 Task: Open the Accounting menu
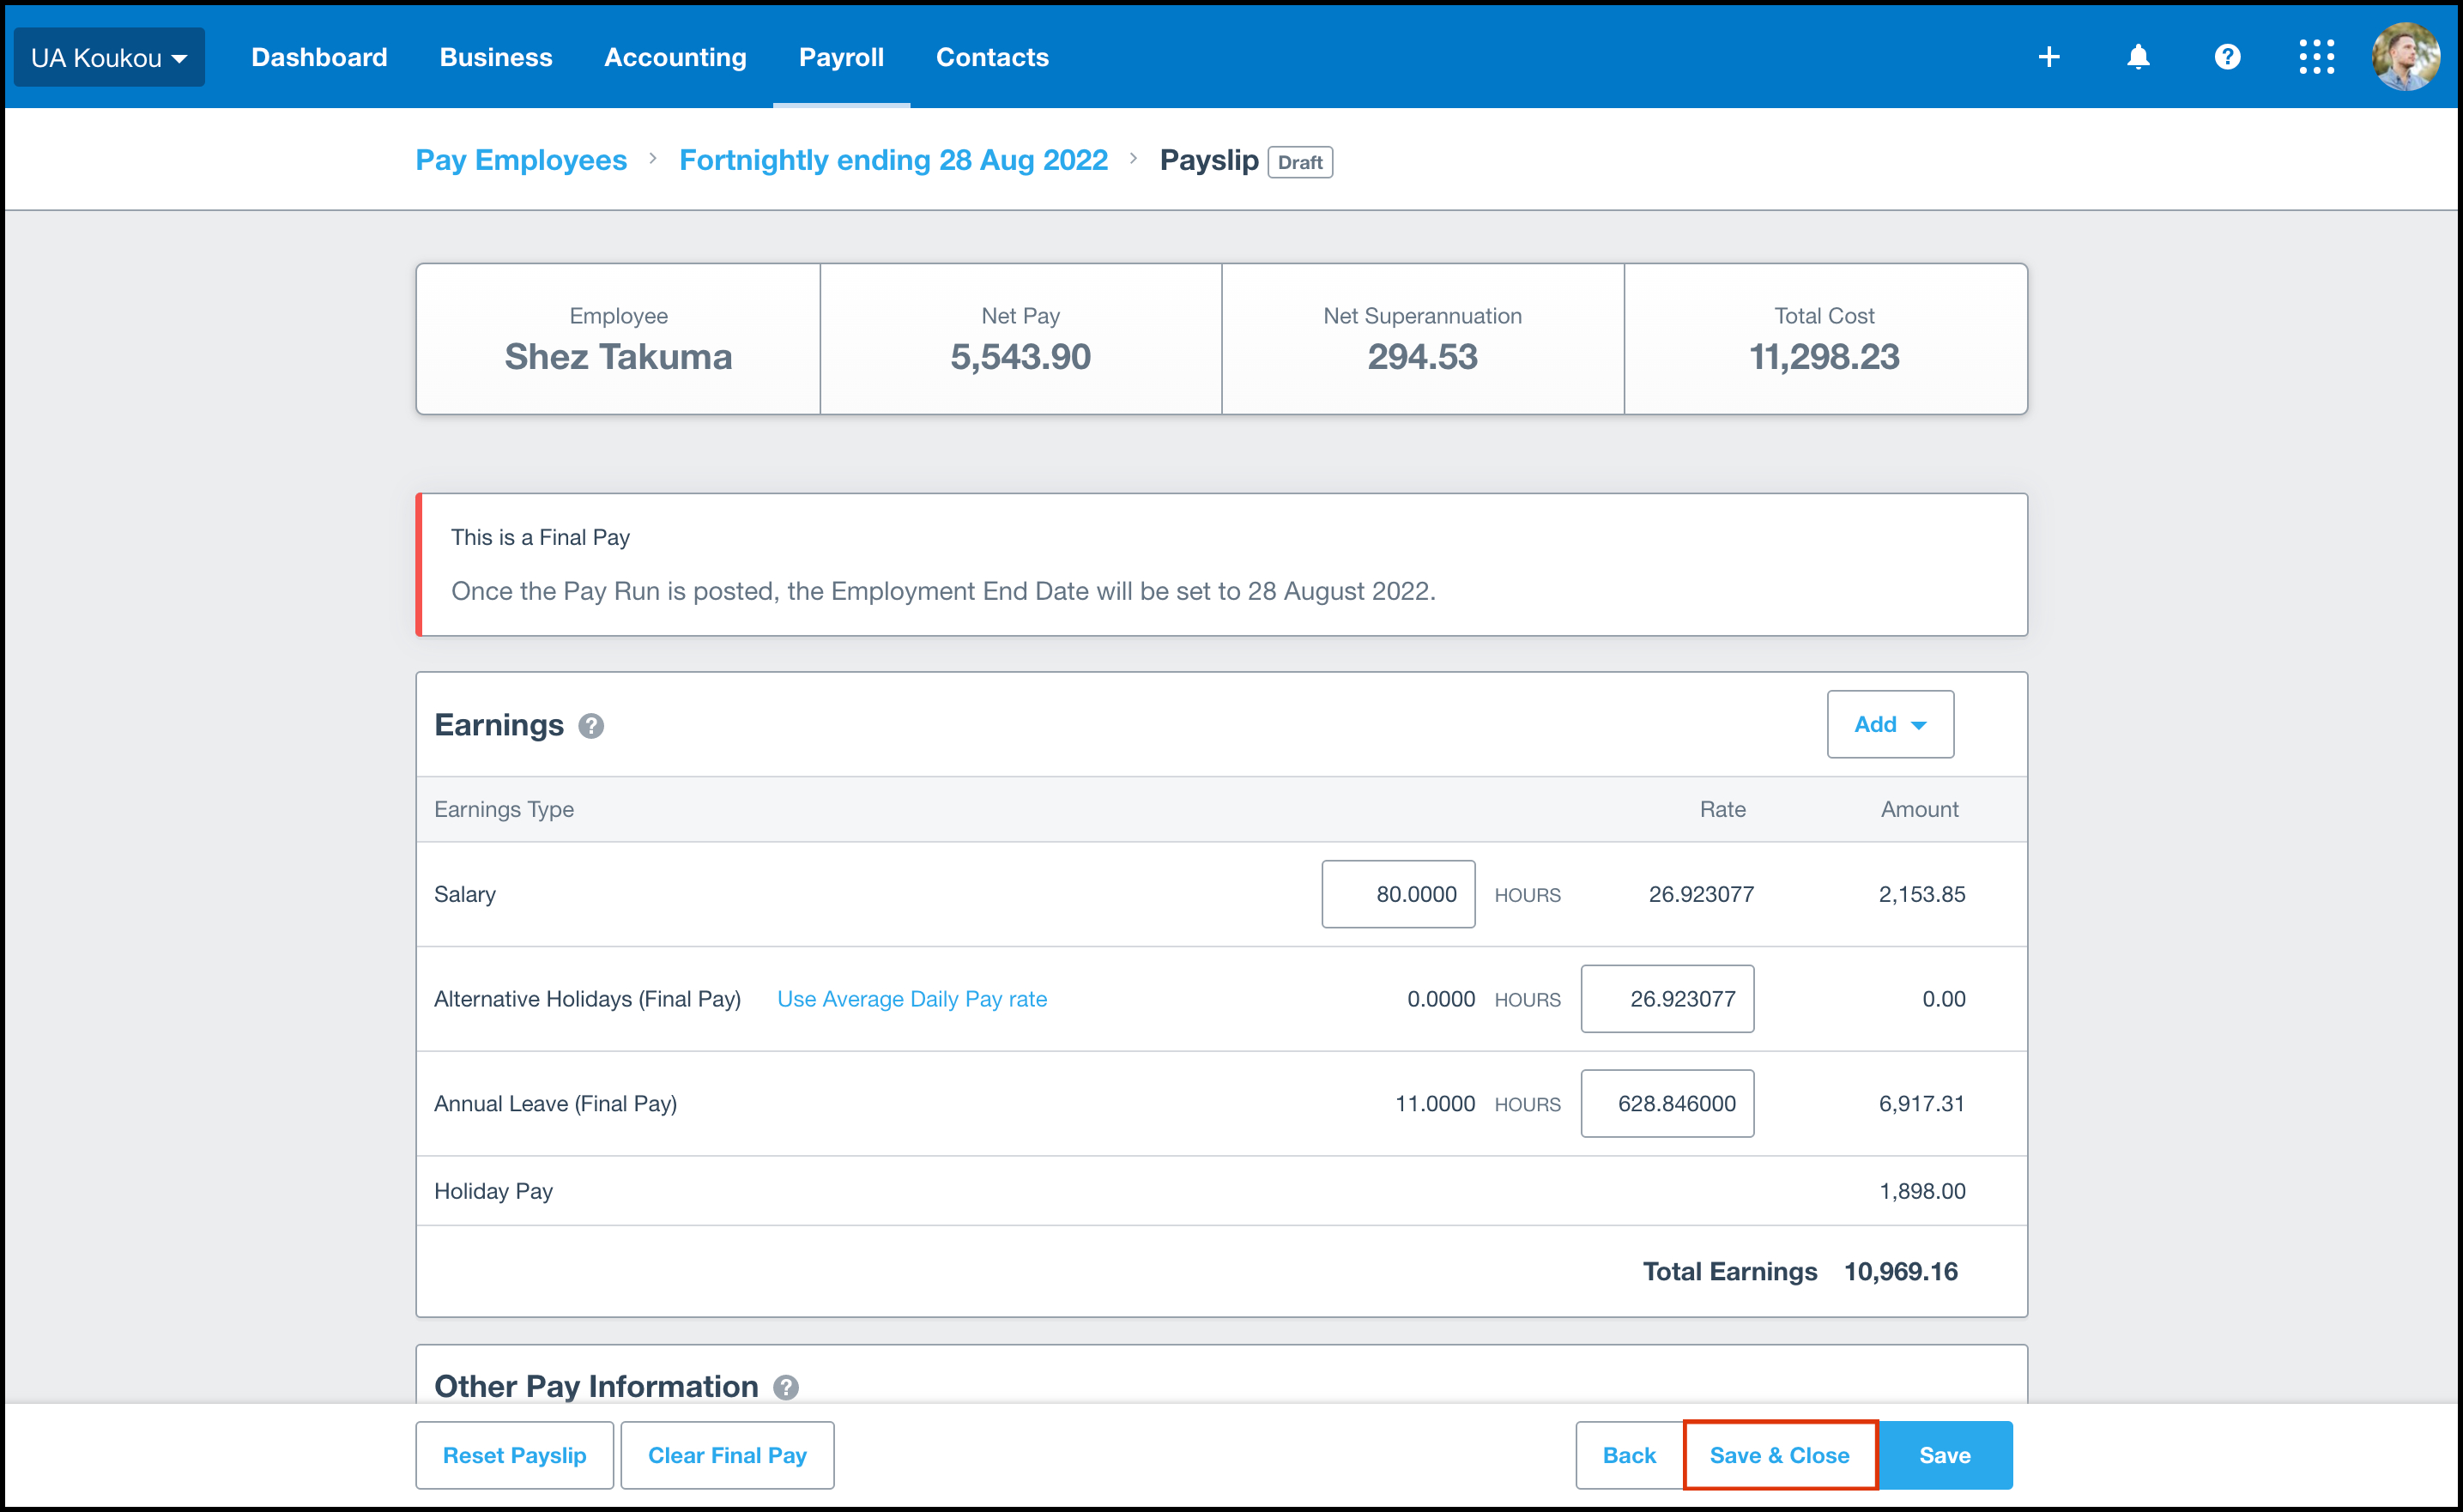[675, 58]
